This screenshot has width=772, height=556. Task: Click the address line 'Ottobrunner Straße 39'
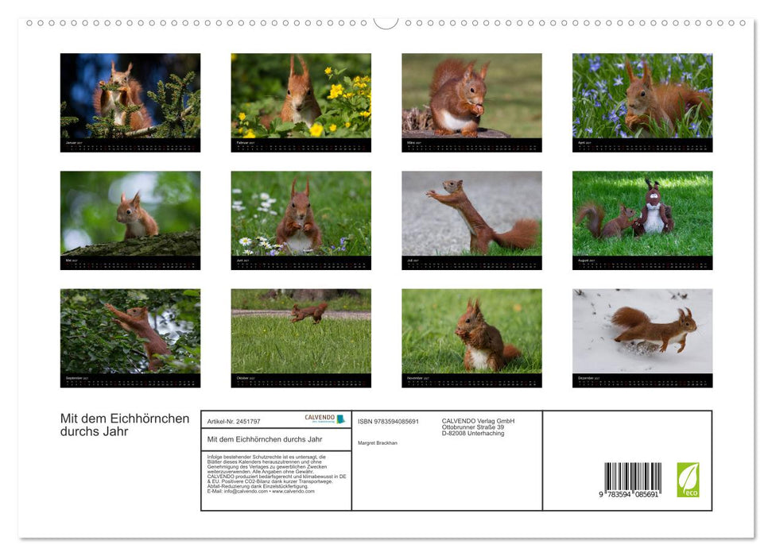click(472, 427)
